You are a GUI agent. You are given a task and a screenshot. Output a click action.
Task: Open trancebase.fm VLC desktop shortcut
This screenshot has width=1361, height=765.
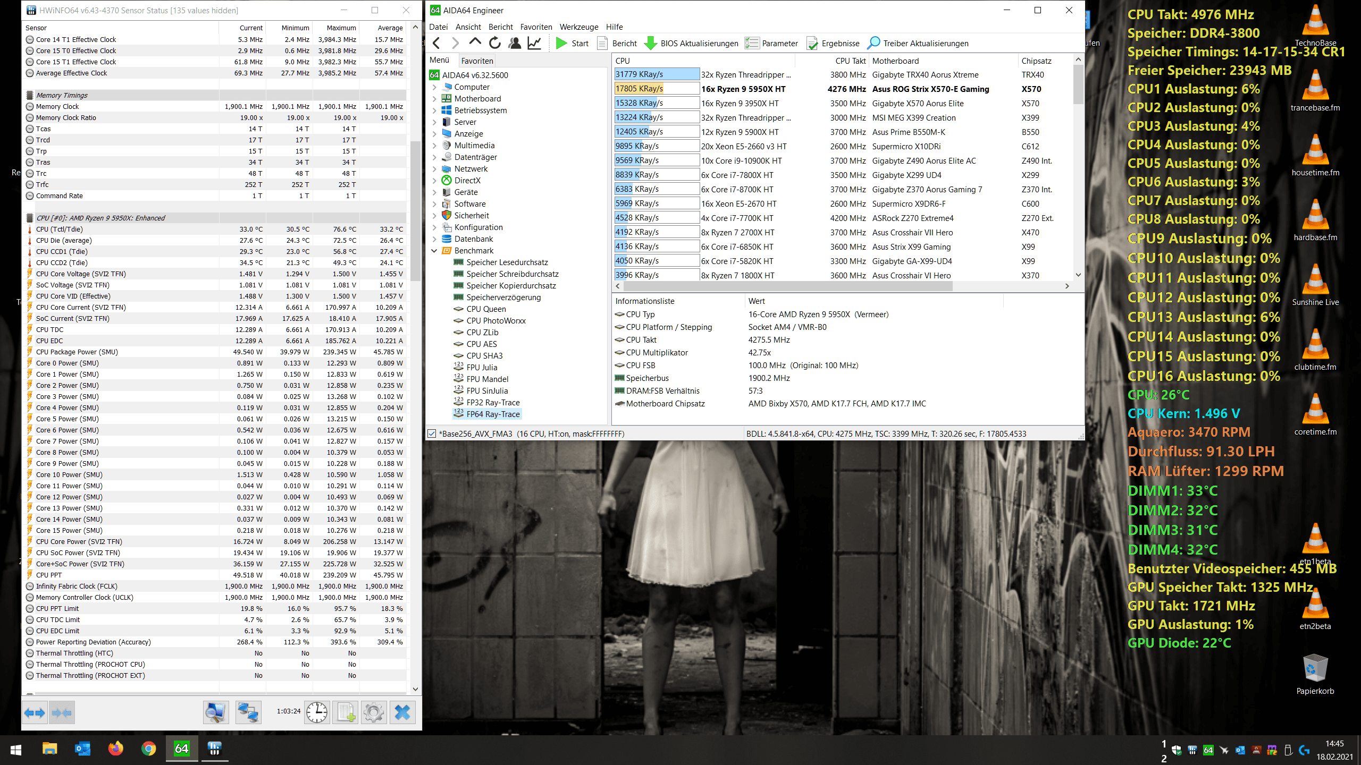pyautogui.click(x=1315, y=90)
